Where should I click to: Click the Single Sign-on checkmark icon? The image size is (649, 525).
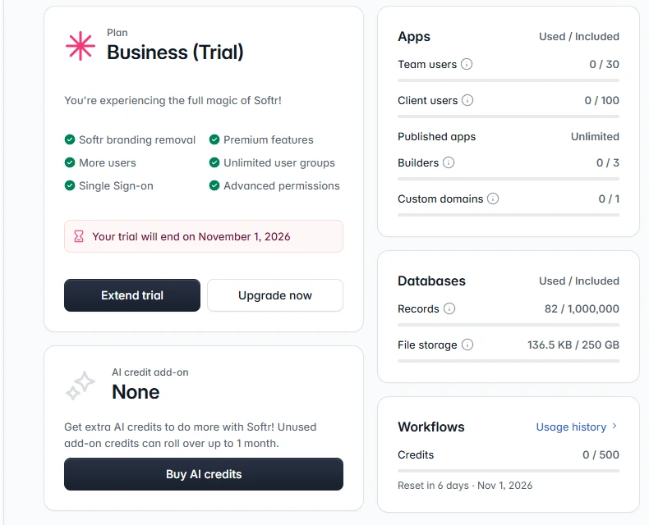pos(70,185)
